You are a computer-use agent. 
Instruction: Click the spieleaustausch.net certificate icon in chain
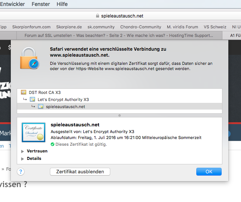click(41, 107)
